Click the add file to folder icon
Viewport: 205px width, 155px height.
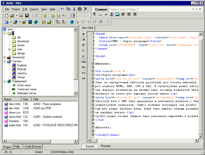click(49, 22)
